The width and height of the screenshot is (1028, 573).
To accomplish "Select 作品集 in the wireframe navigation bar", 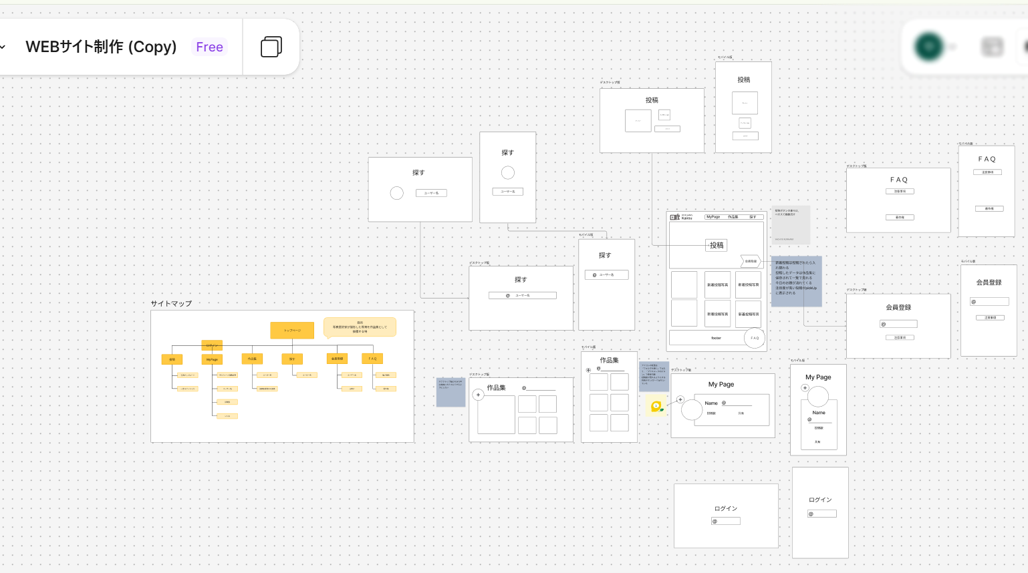I will click(x=733, y=217).
